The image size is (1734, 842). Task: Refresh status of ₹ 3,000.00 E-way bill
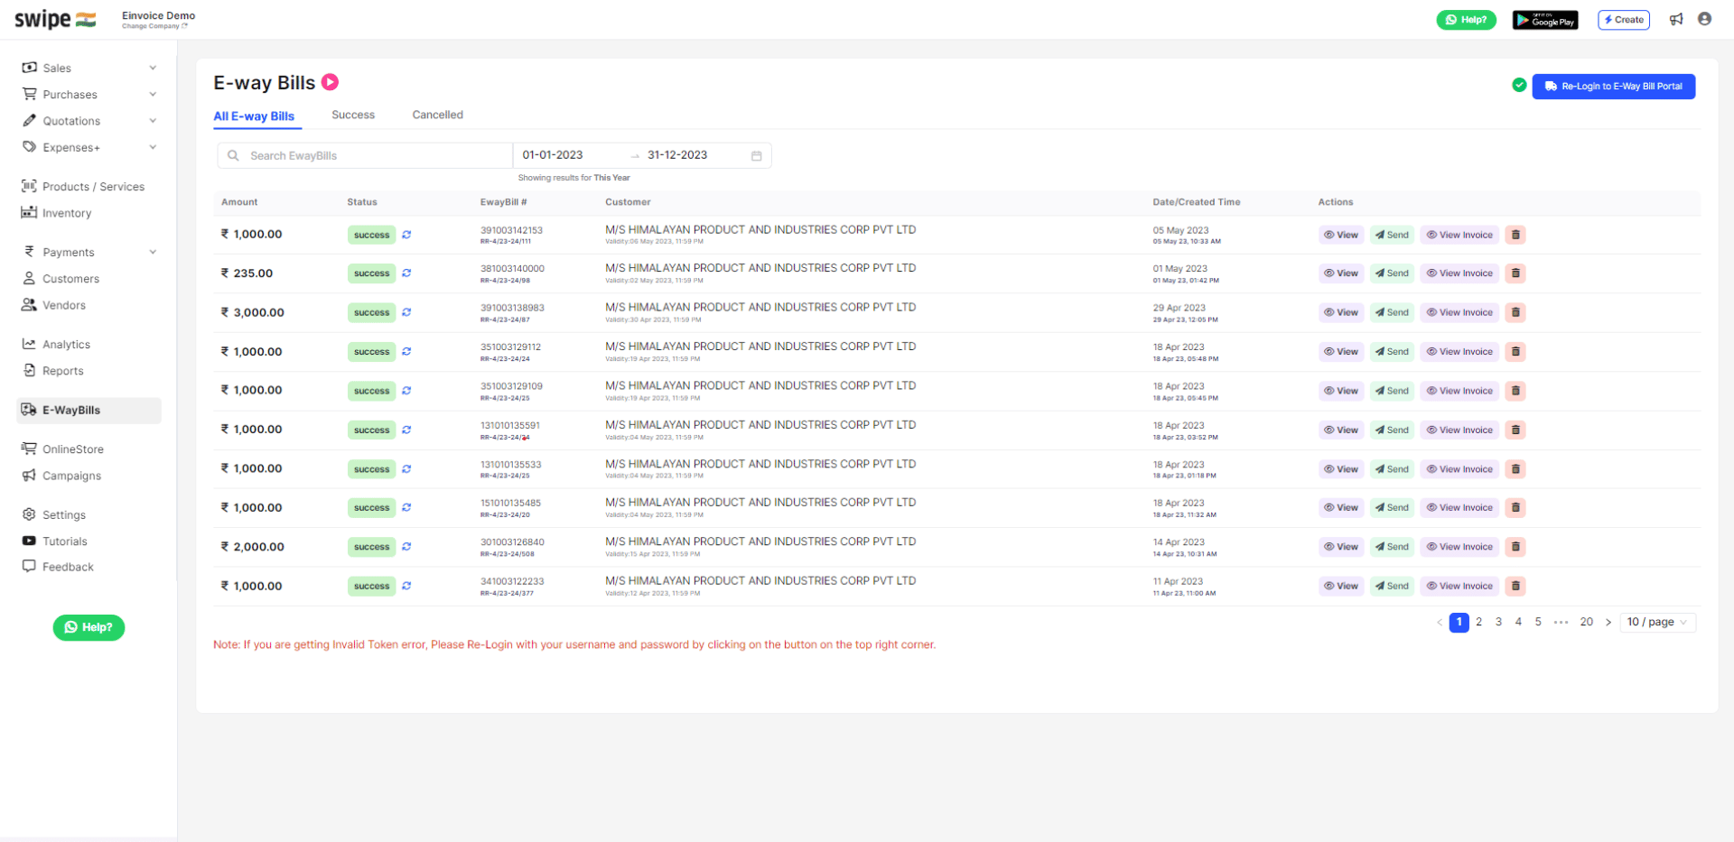[x=406, y=312]
